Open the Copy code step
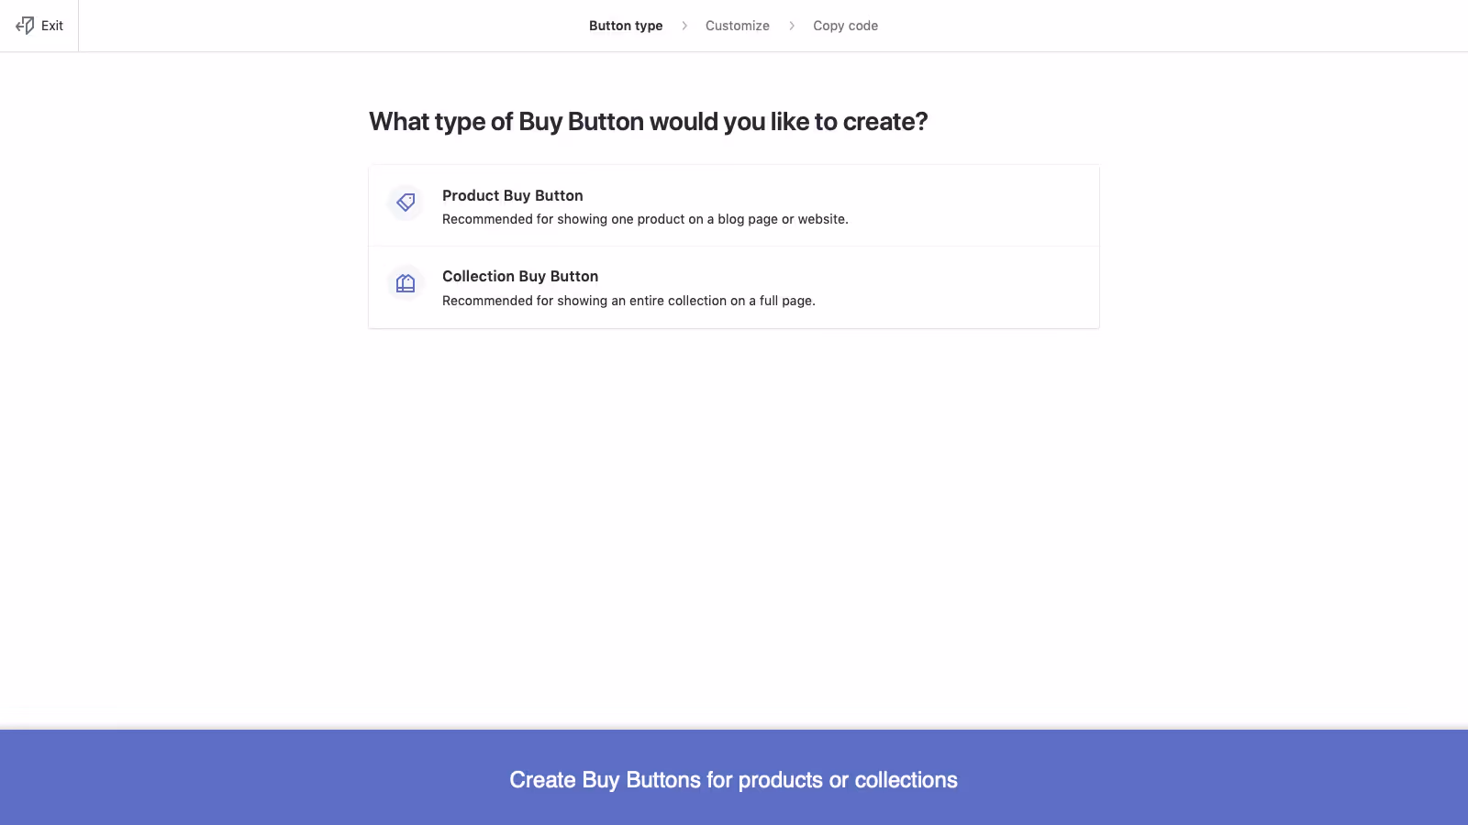 pos(845,26)
